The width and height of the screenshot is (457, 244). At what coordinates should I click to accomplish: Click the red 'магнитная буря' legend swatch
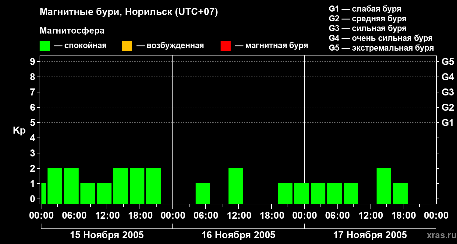[x=225, y=46]
